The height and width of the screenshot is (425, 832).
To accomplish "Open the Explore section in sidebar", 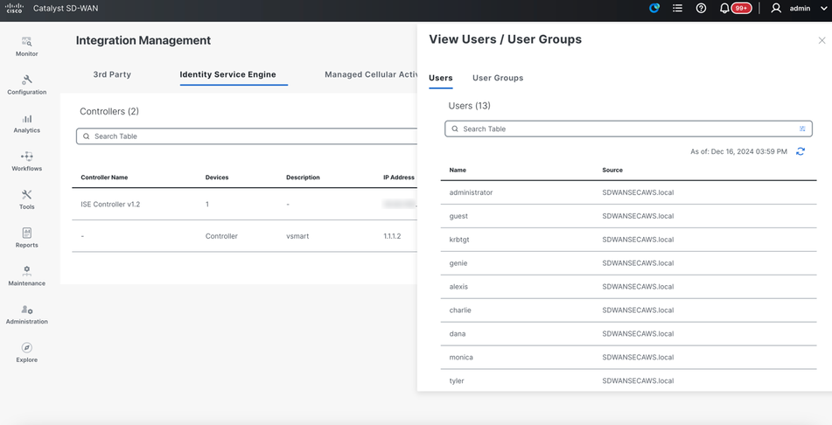I will (26, 352).
